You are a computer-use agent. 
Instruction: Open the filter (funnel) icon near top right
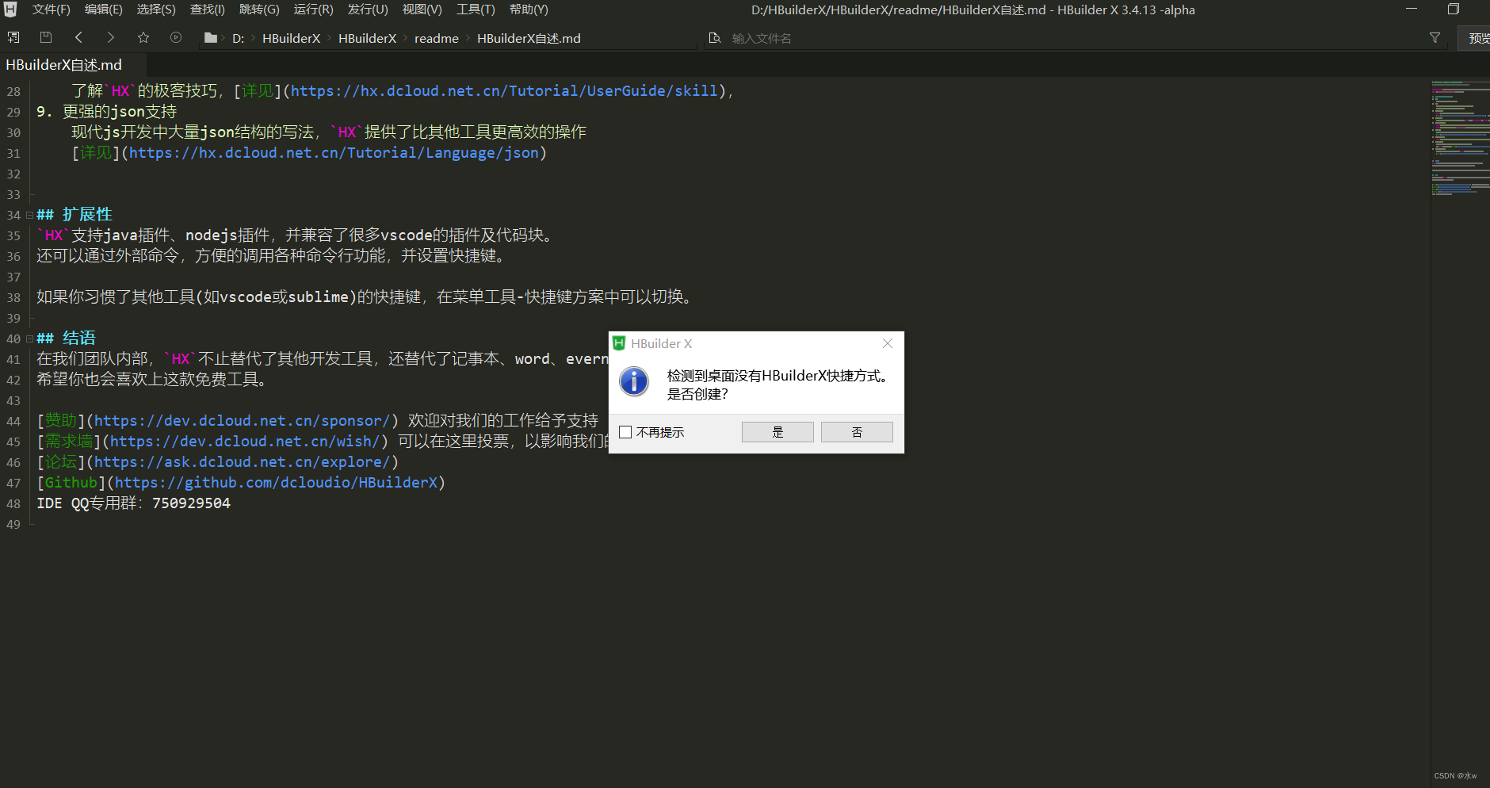pos(1435,36)
